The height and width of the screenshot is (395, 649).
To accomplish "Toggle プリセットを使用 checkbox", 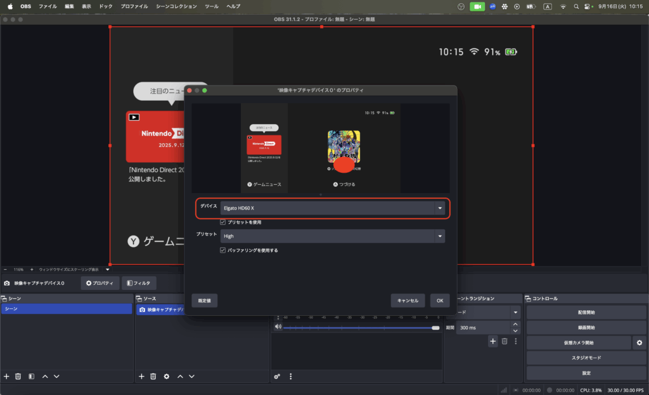I will pos(223,222).
